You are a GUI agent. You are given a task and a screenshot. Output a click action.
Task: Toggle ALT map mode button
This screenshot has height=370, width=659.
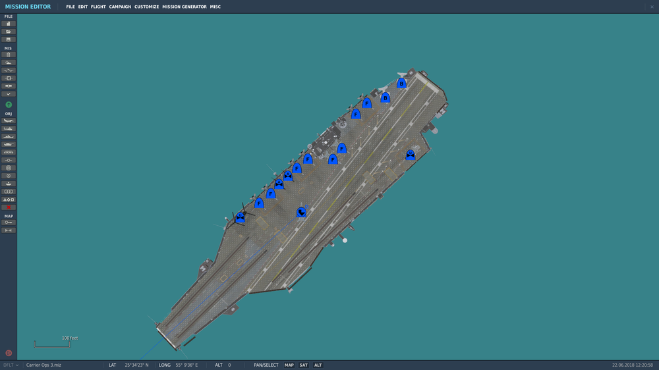tap(318, 365)
